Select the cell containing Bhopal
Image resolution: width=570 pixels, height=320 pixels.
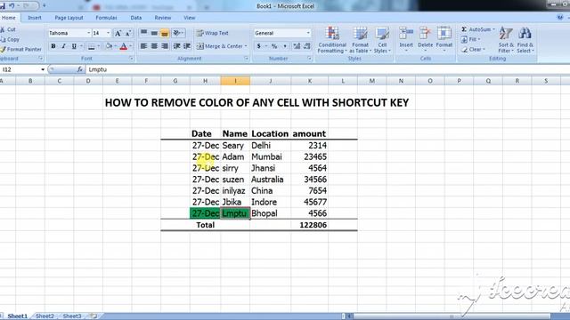coord(271,213)
